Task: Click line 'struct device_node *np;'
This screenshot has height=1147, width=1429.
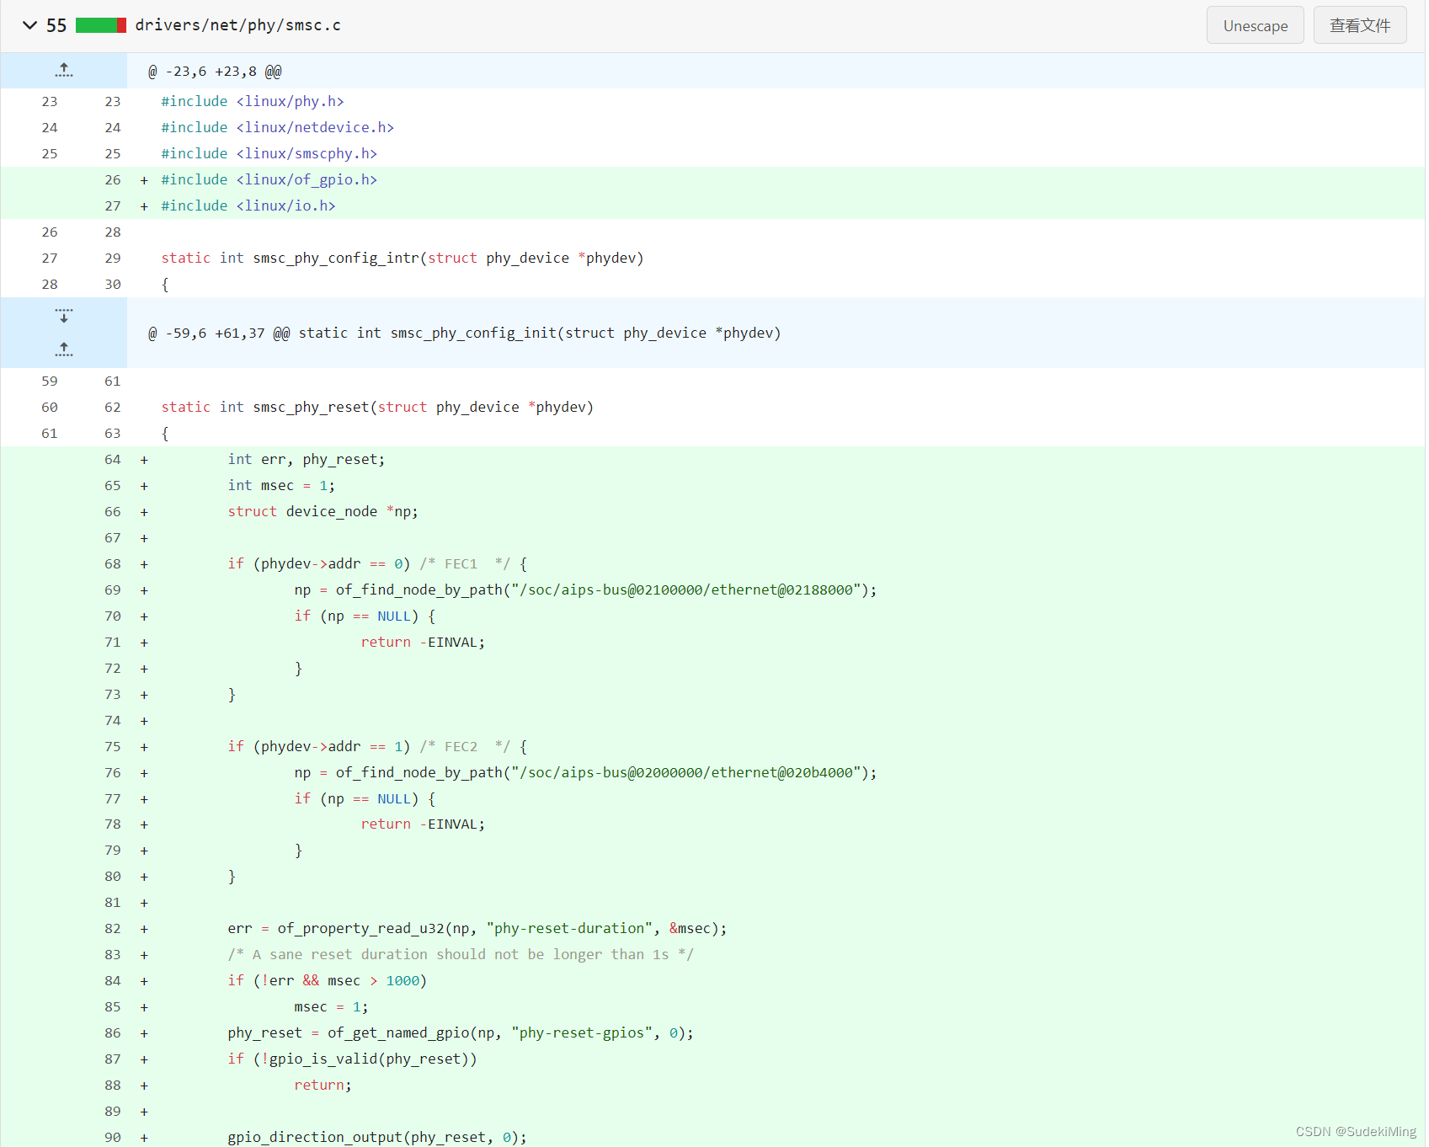Action: click(x=323, y=511)
